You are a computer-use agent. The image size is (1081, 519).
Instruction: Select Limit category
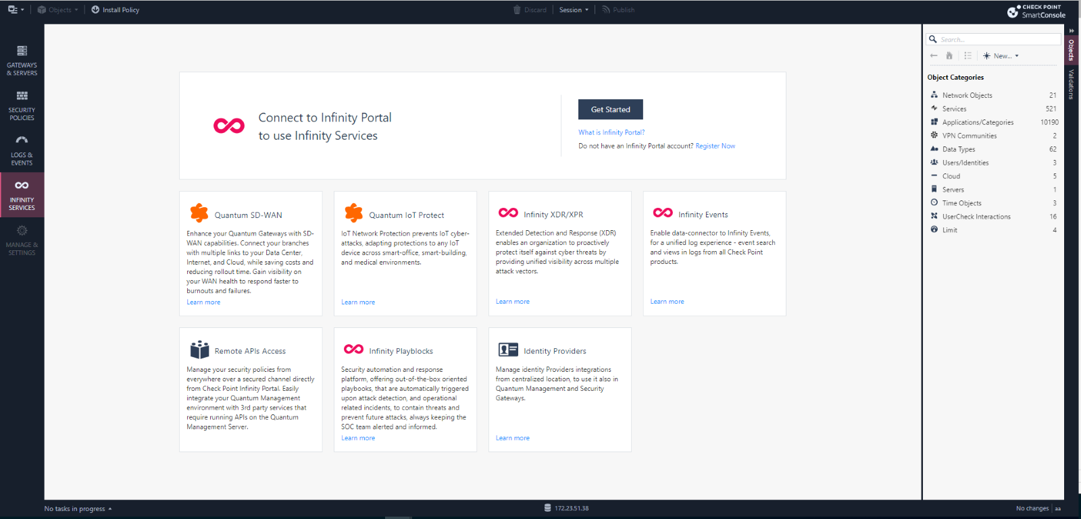(993, 230)
